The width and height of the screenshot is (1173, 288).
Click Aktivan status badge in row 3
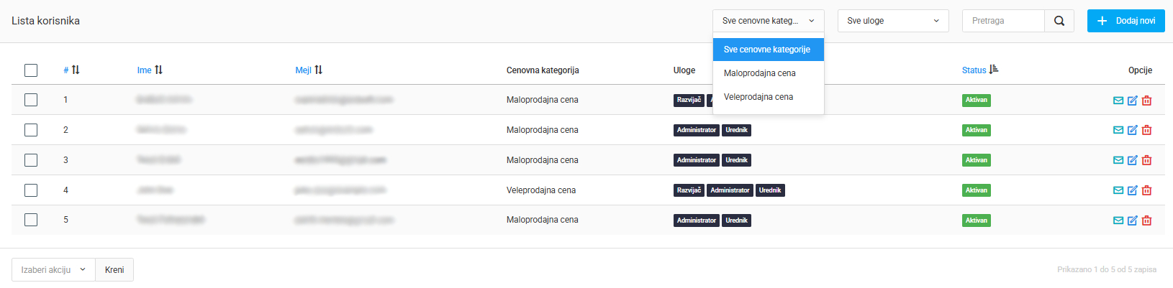977,160
